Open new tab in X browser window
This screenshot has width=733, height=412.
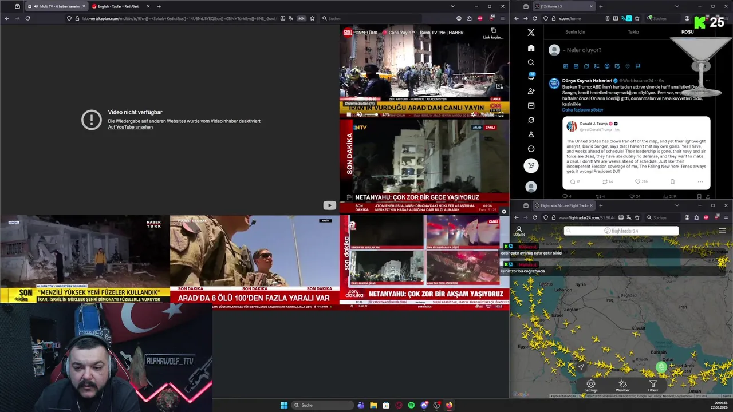[600, 6]
